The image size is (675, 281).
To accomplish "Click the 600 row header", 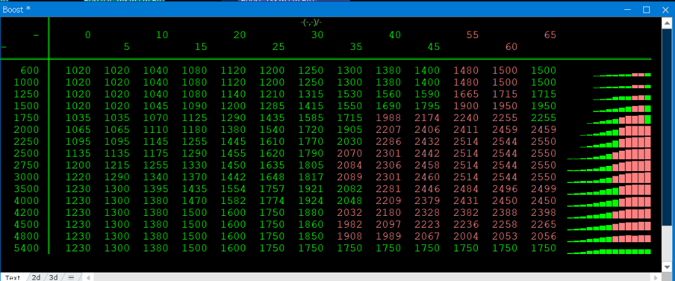I will 30,70.
